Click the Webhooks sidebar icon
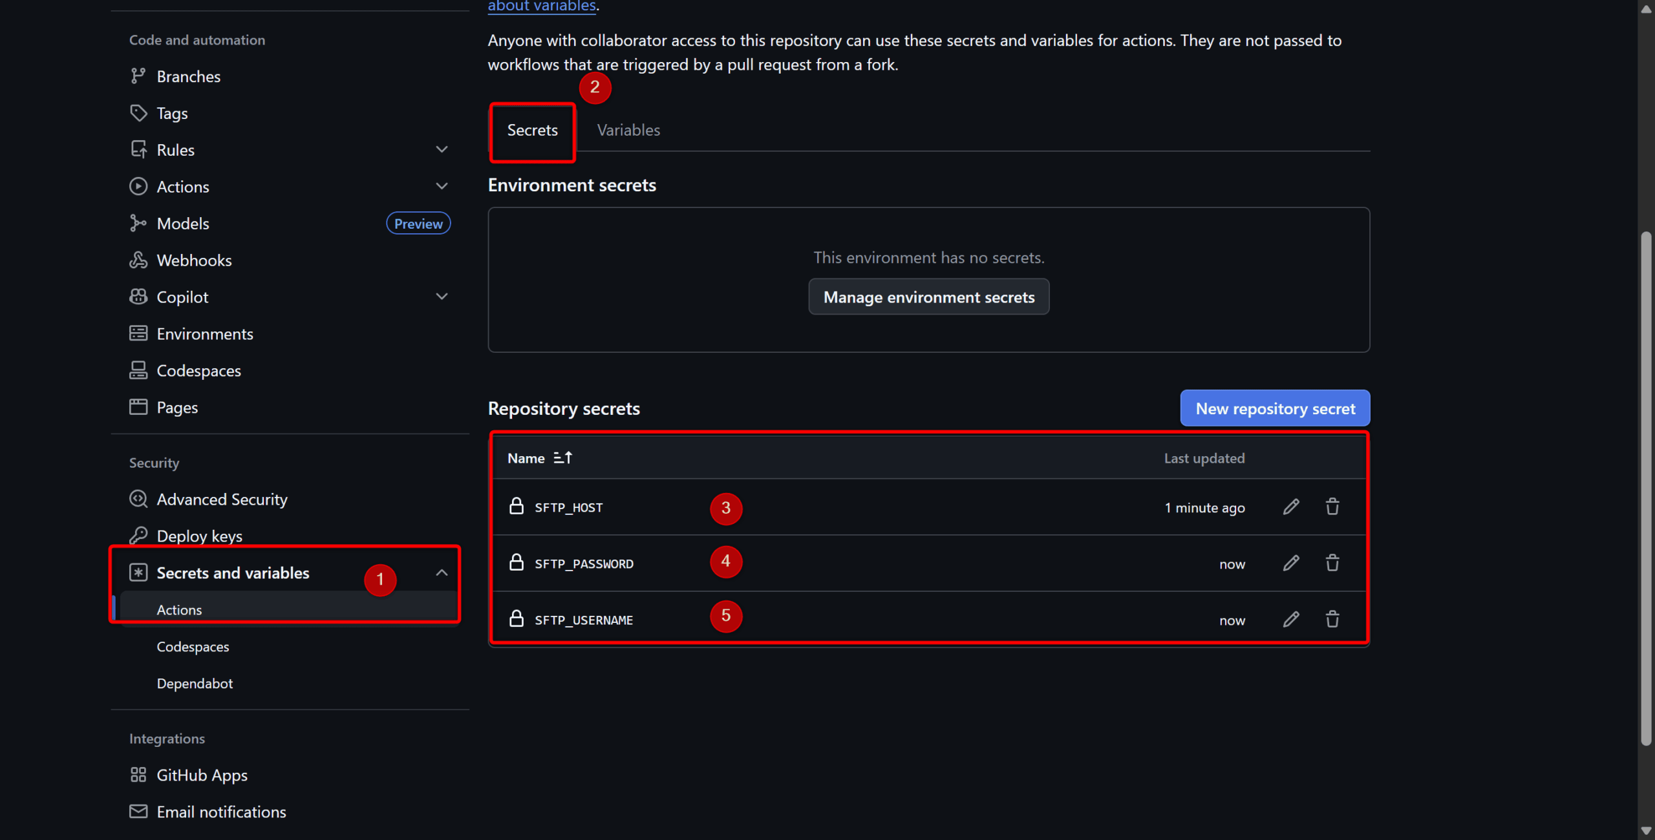The height and width of the screenshot is (840, 1655). [x=138, y=260]
